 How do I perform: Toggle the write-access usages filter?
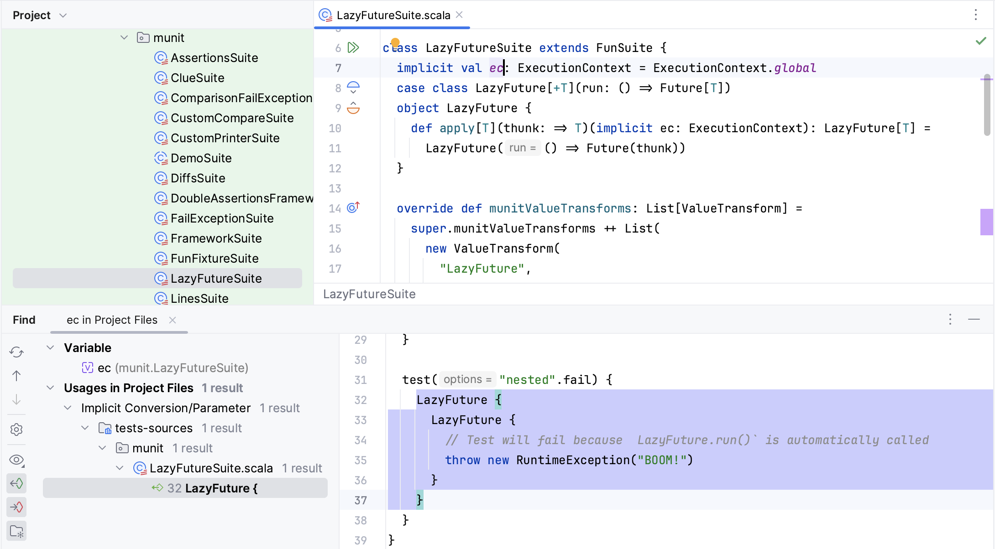point(17,507)
